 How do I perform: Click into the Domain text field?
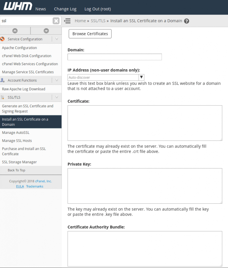[115, 57]
